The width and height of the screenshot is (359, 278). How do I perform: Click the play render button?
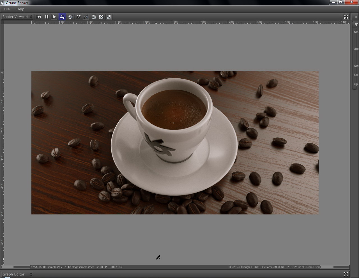pos(54,17)
